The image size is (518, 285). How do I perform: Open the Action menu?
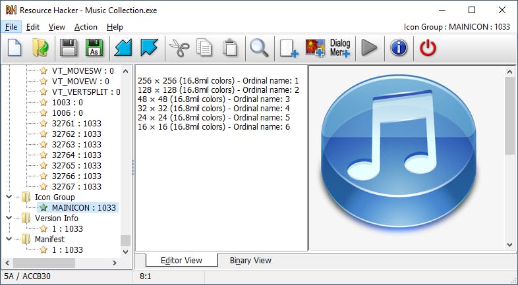(x=86, y=27)
